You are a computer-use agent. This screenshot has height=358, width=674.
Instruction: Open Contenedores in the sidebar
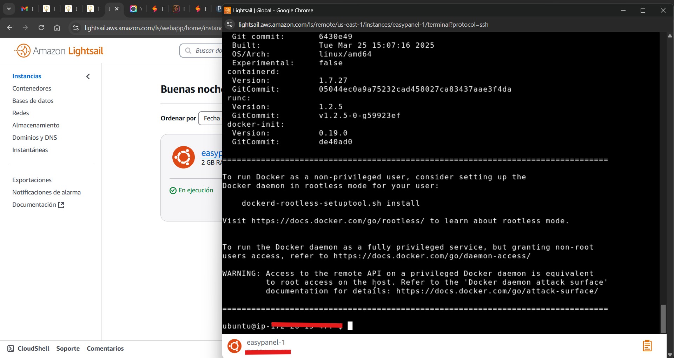pos(32,88)
